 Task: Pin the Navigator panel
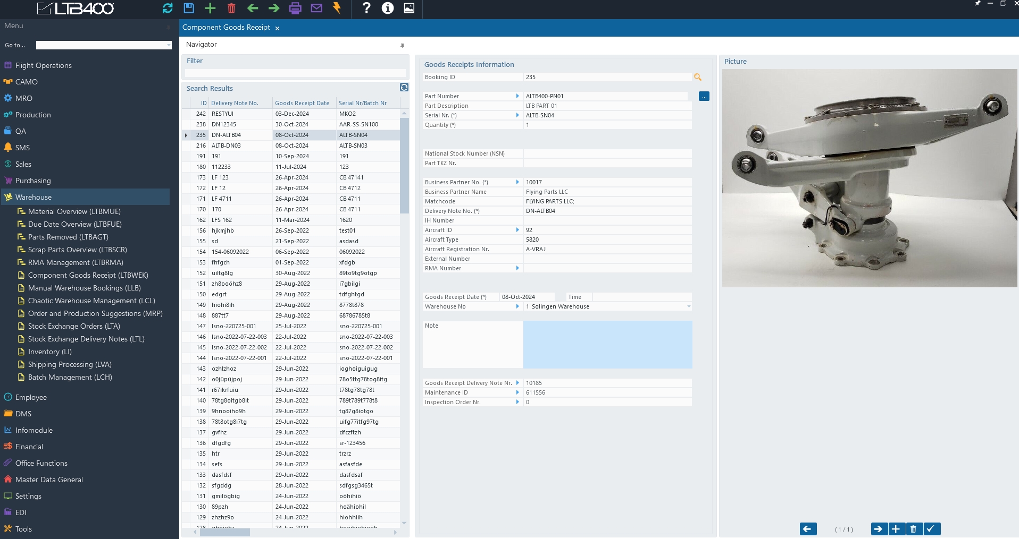(402, 45)
